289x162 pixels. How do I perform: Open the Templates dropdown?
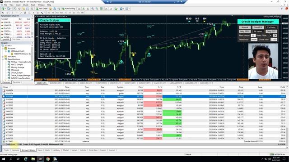[129, 9]
